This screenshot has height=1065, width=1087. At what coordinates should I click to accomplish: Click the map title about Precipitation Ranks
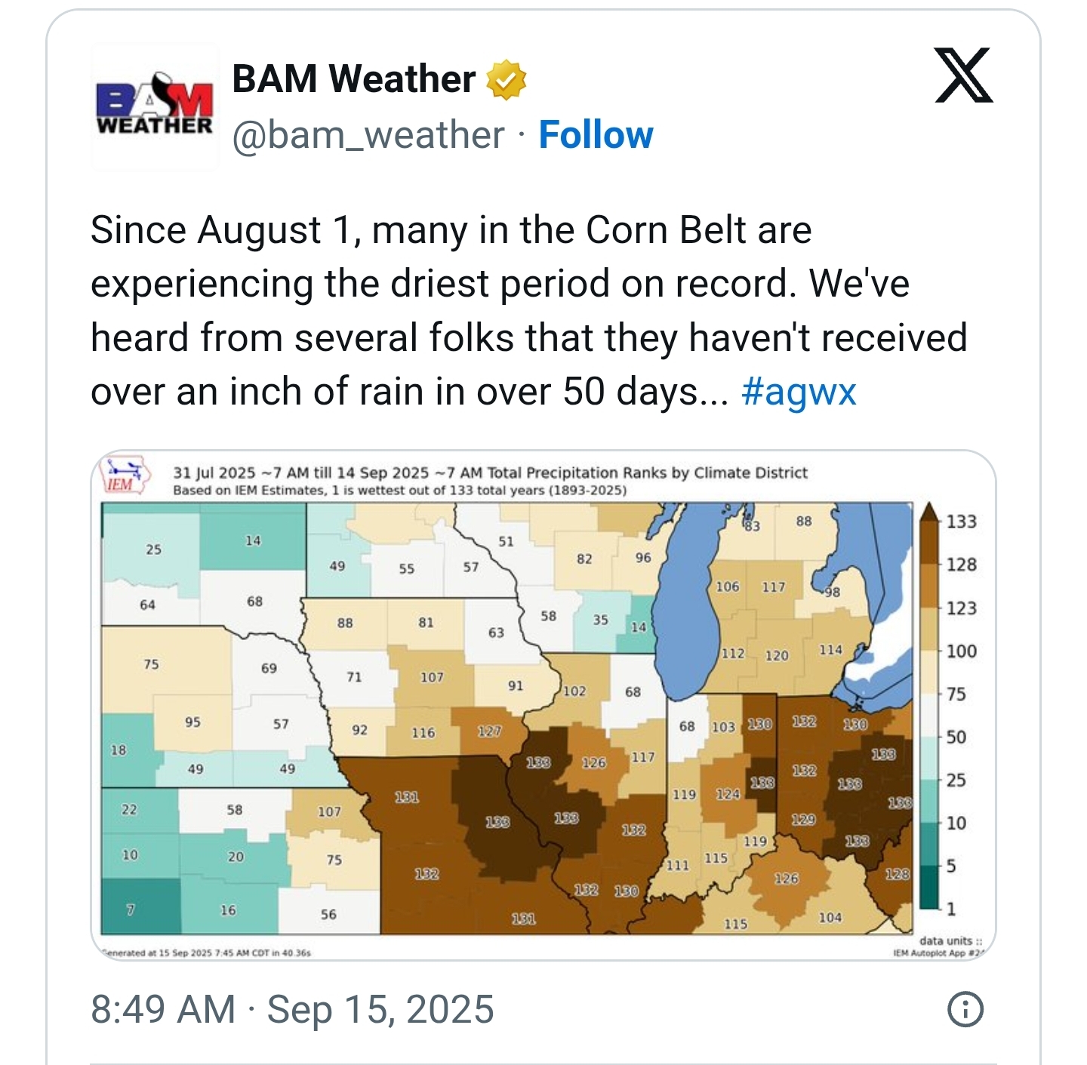click(491, 473)
